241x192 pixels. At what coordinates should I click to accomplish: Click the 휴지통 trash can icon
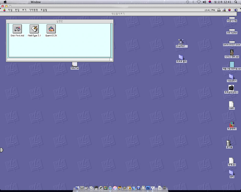(229, 143)
